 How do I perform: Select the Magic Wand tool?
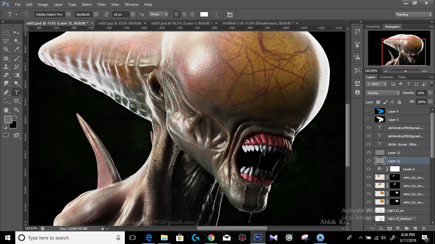click(x=17, y=41)
